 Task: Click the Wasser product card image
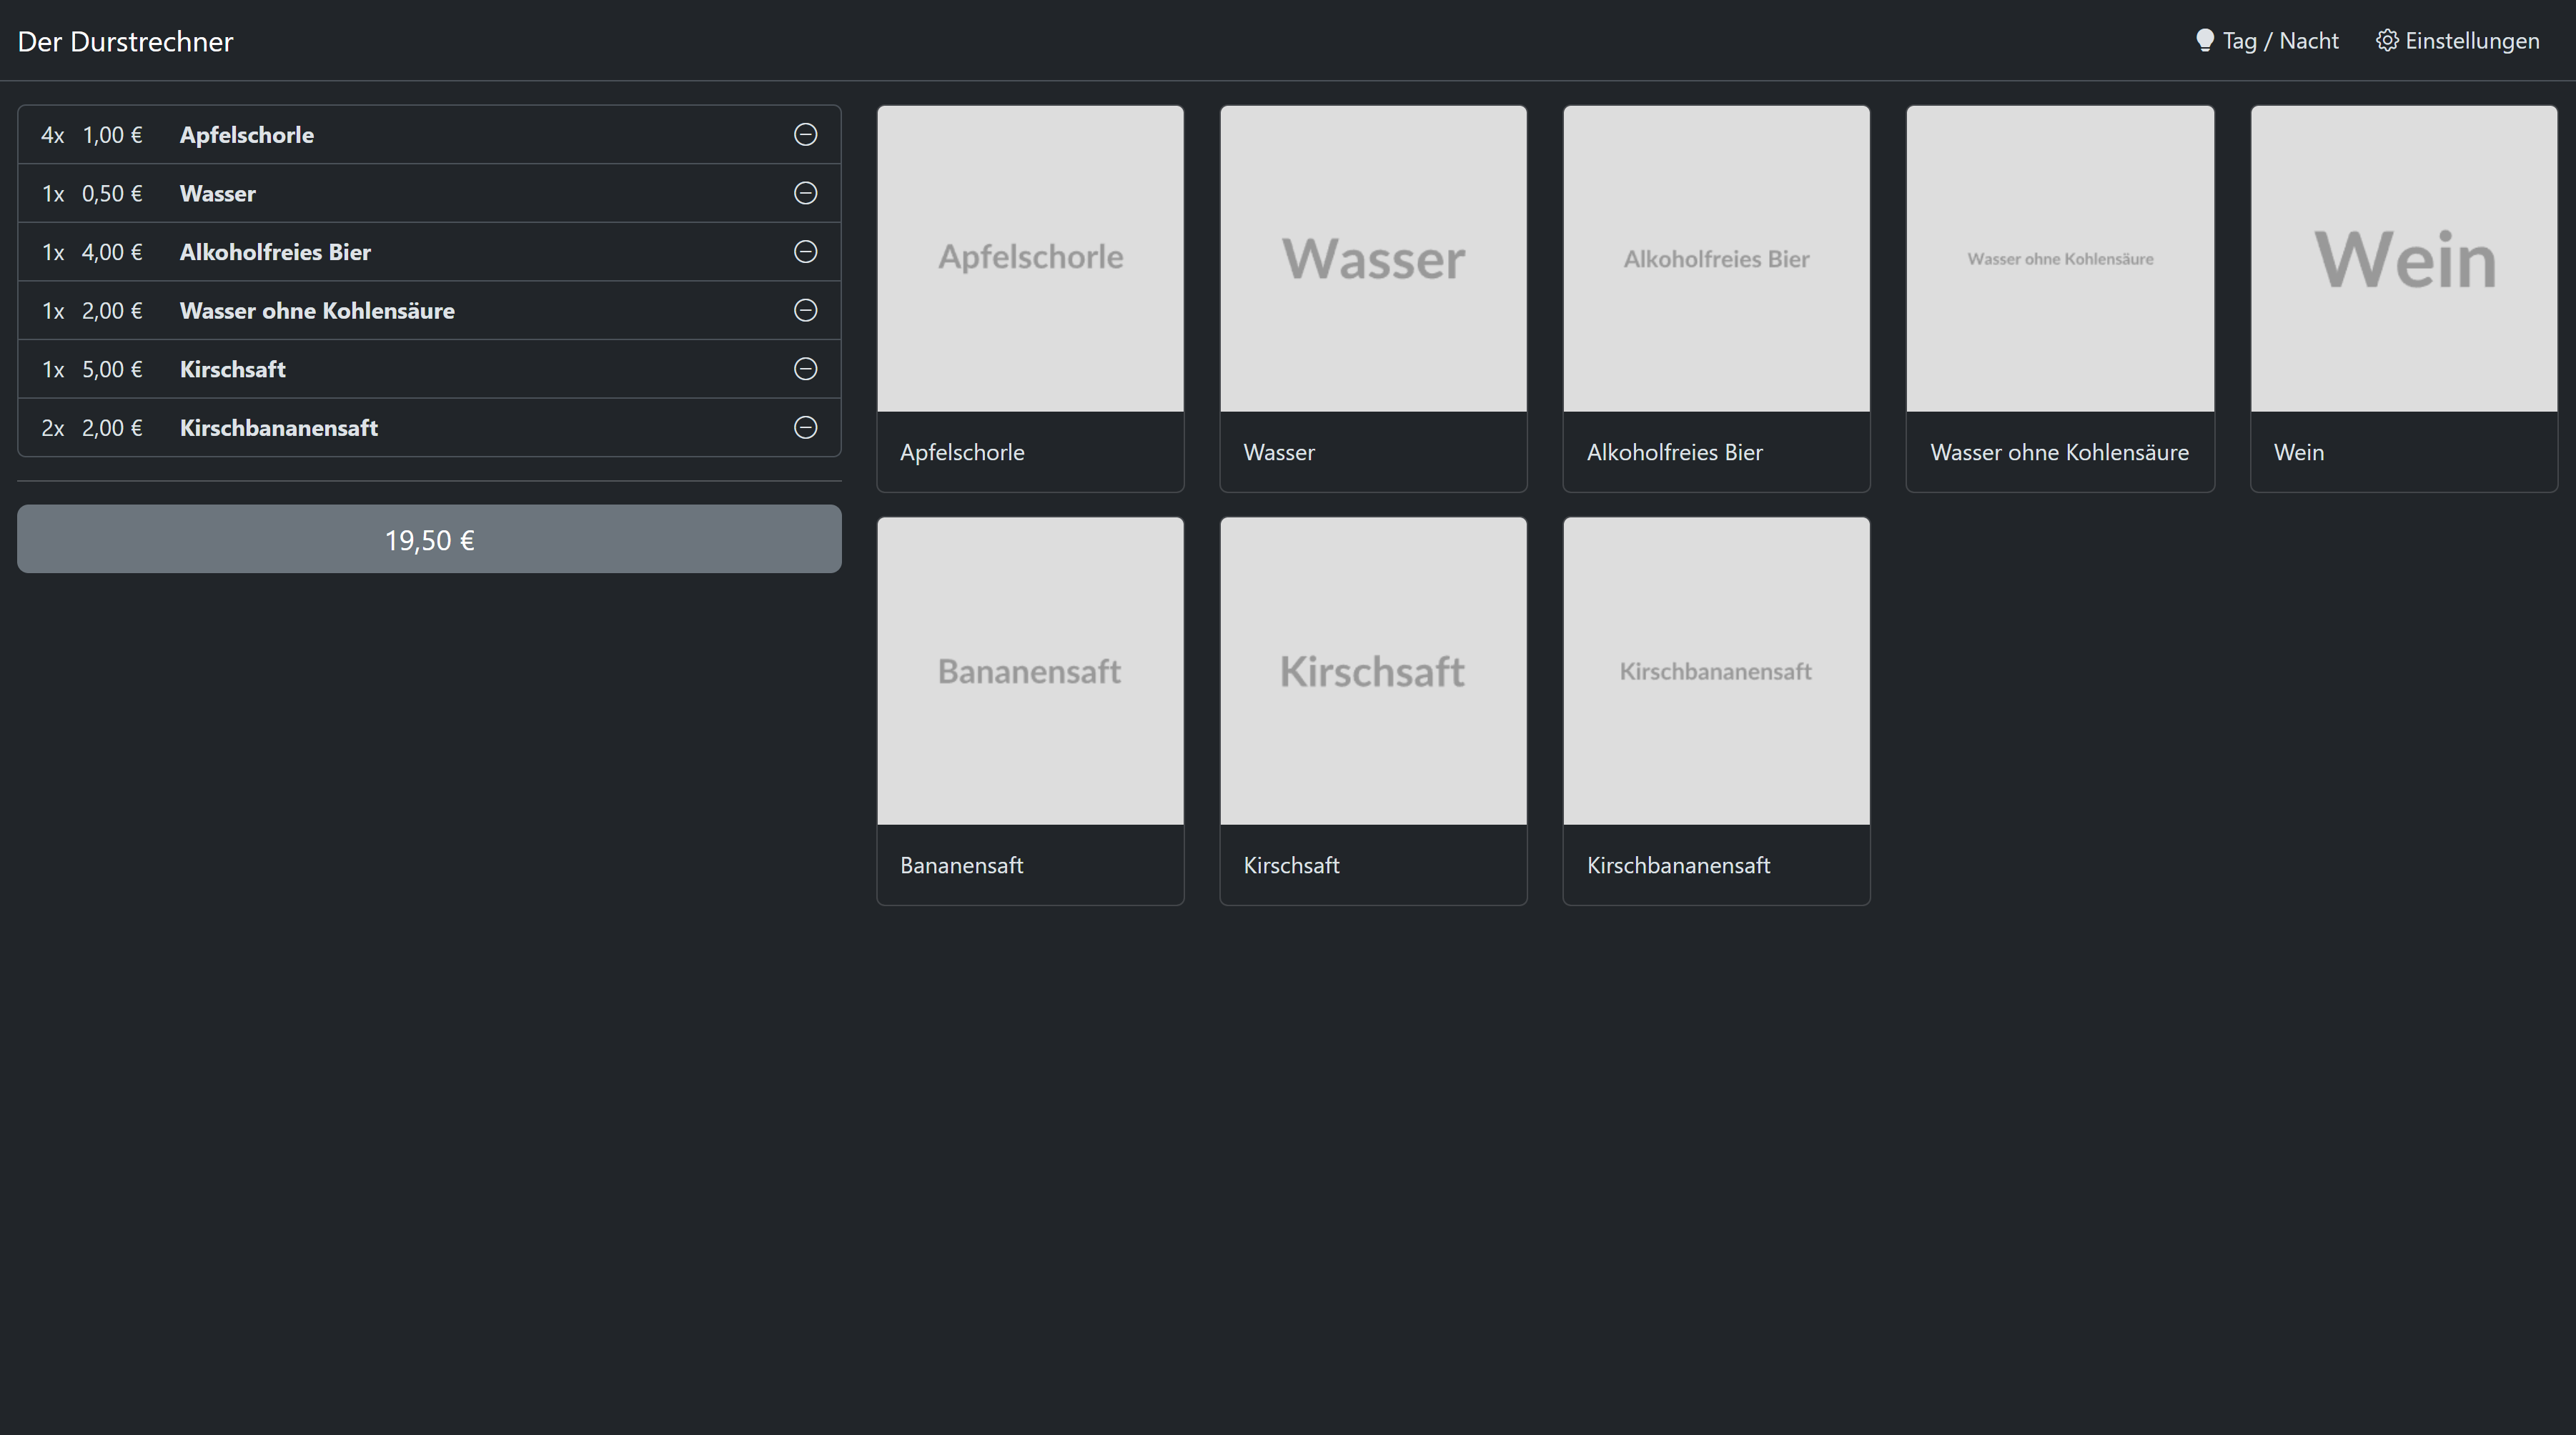[1373, 259]
